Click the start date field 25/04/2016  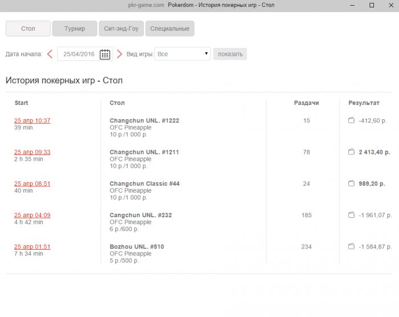[x=79, y=54]
